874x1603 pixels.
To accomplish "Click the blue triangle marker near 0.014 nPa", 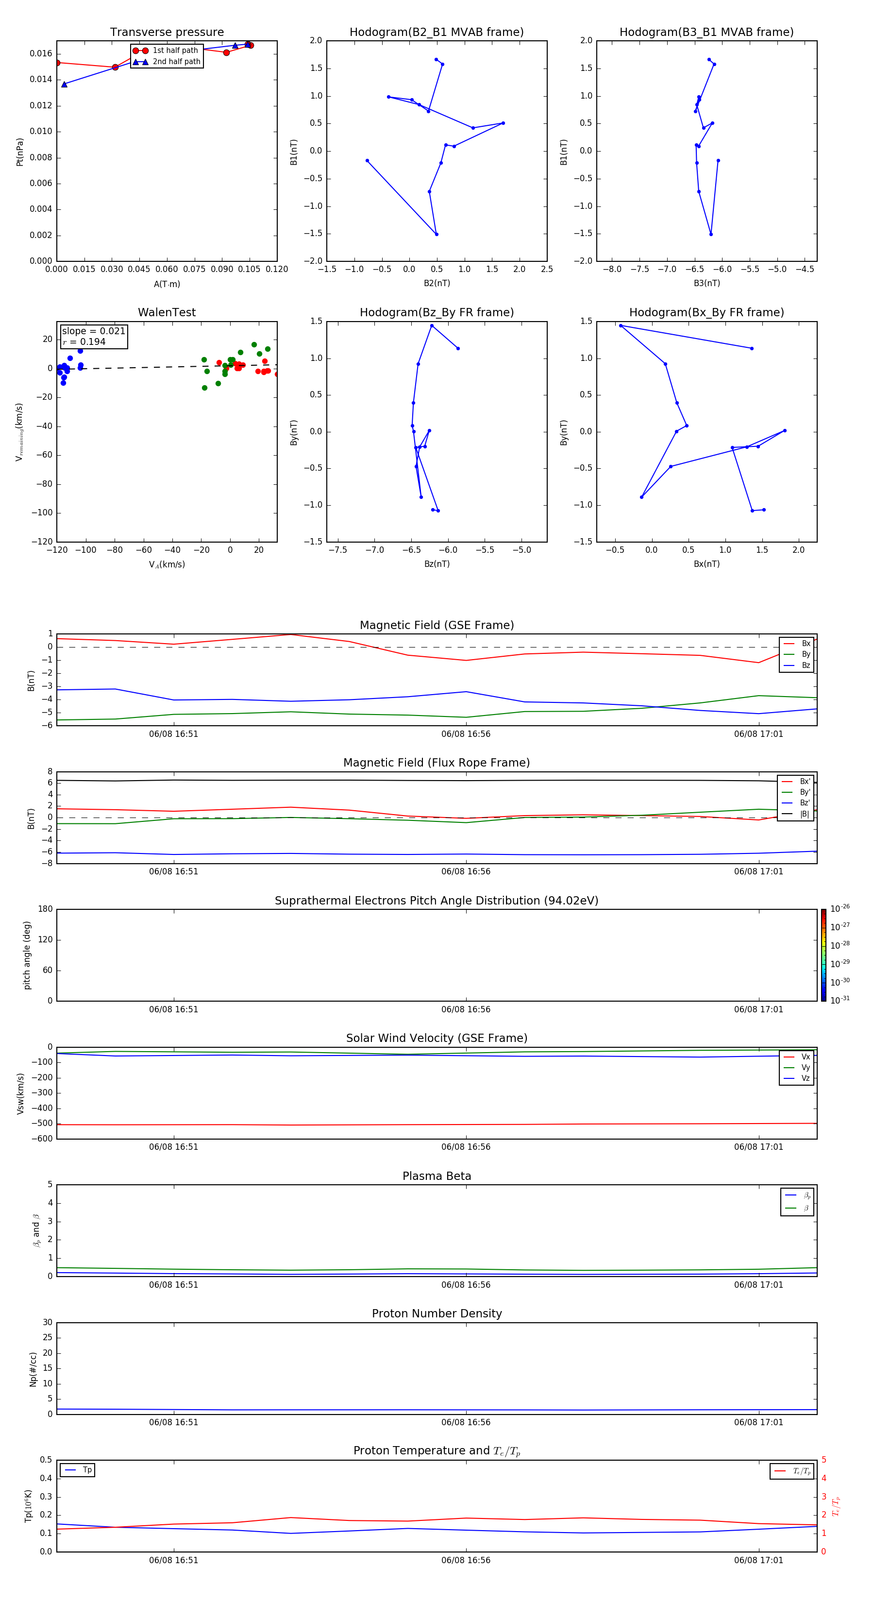I will (x=64, y=84).
